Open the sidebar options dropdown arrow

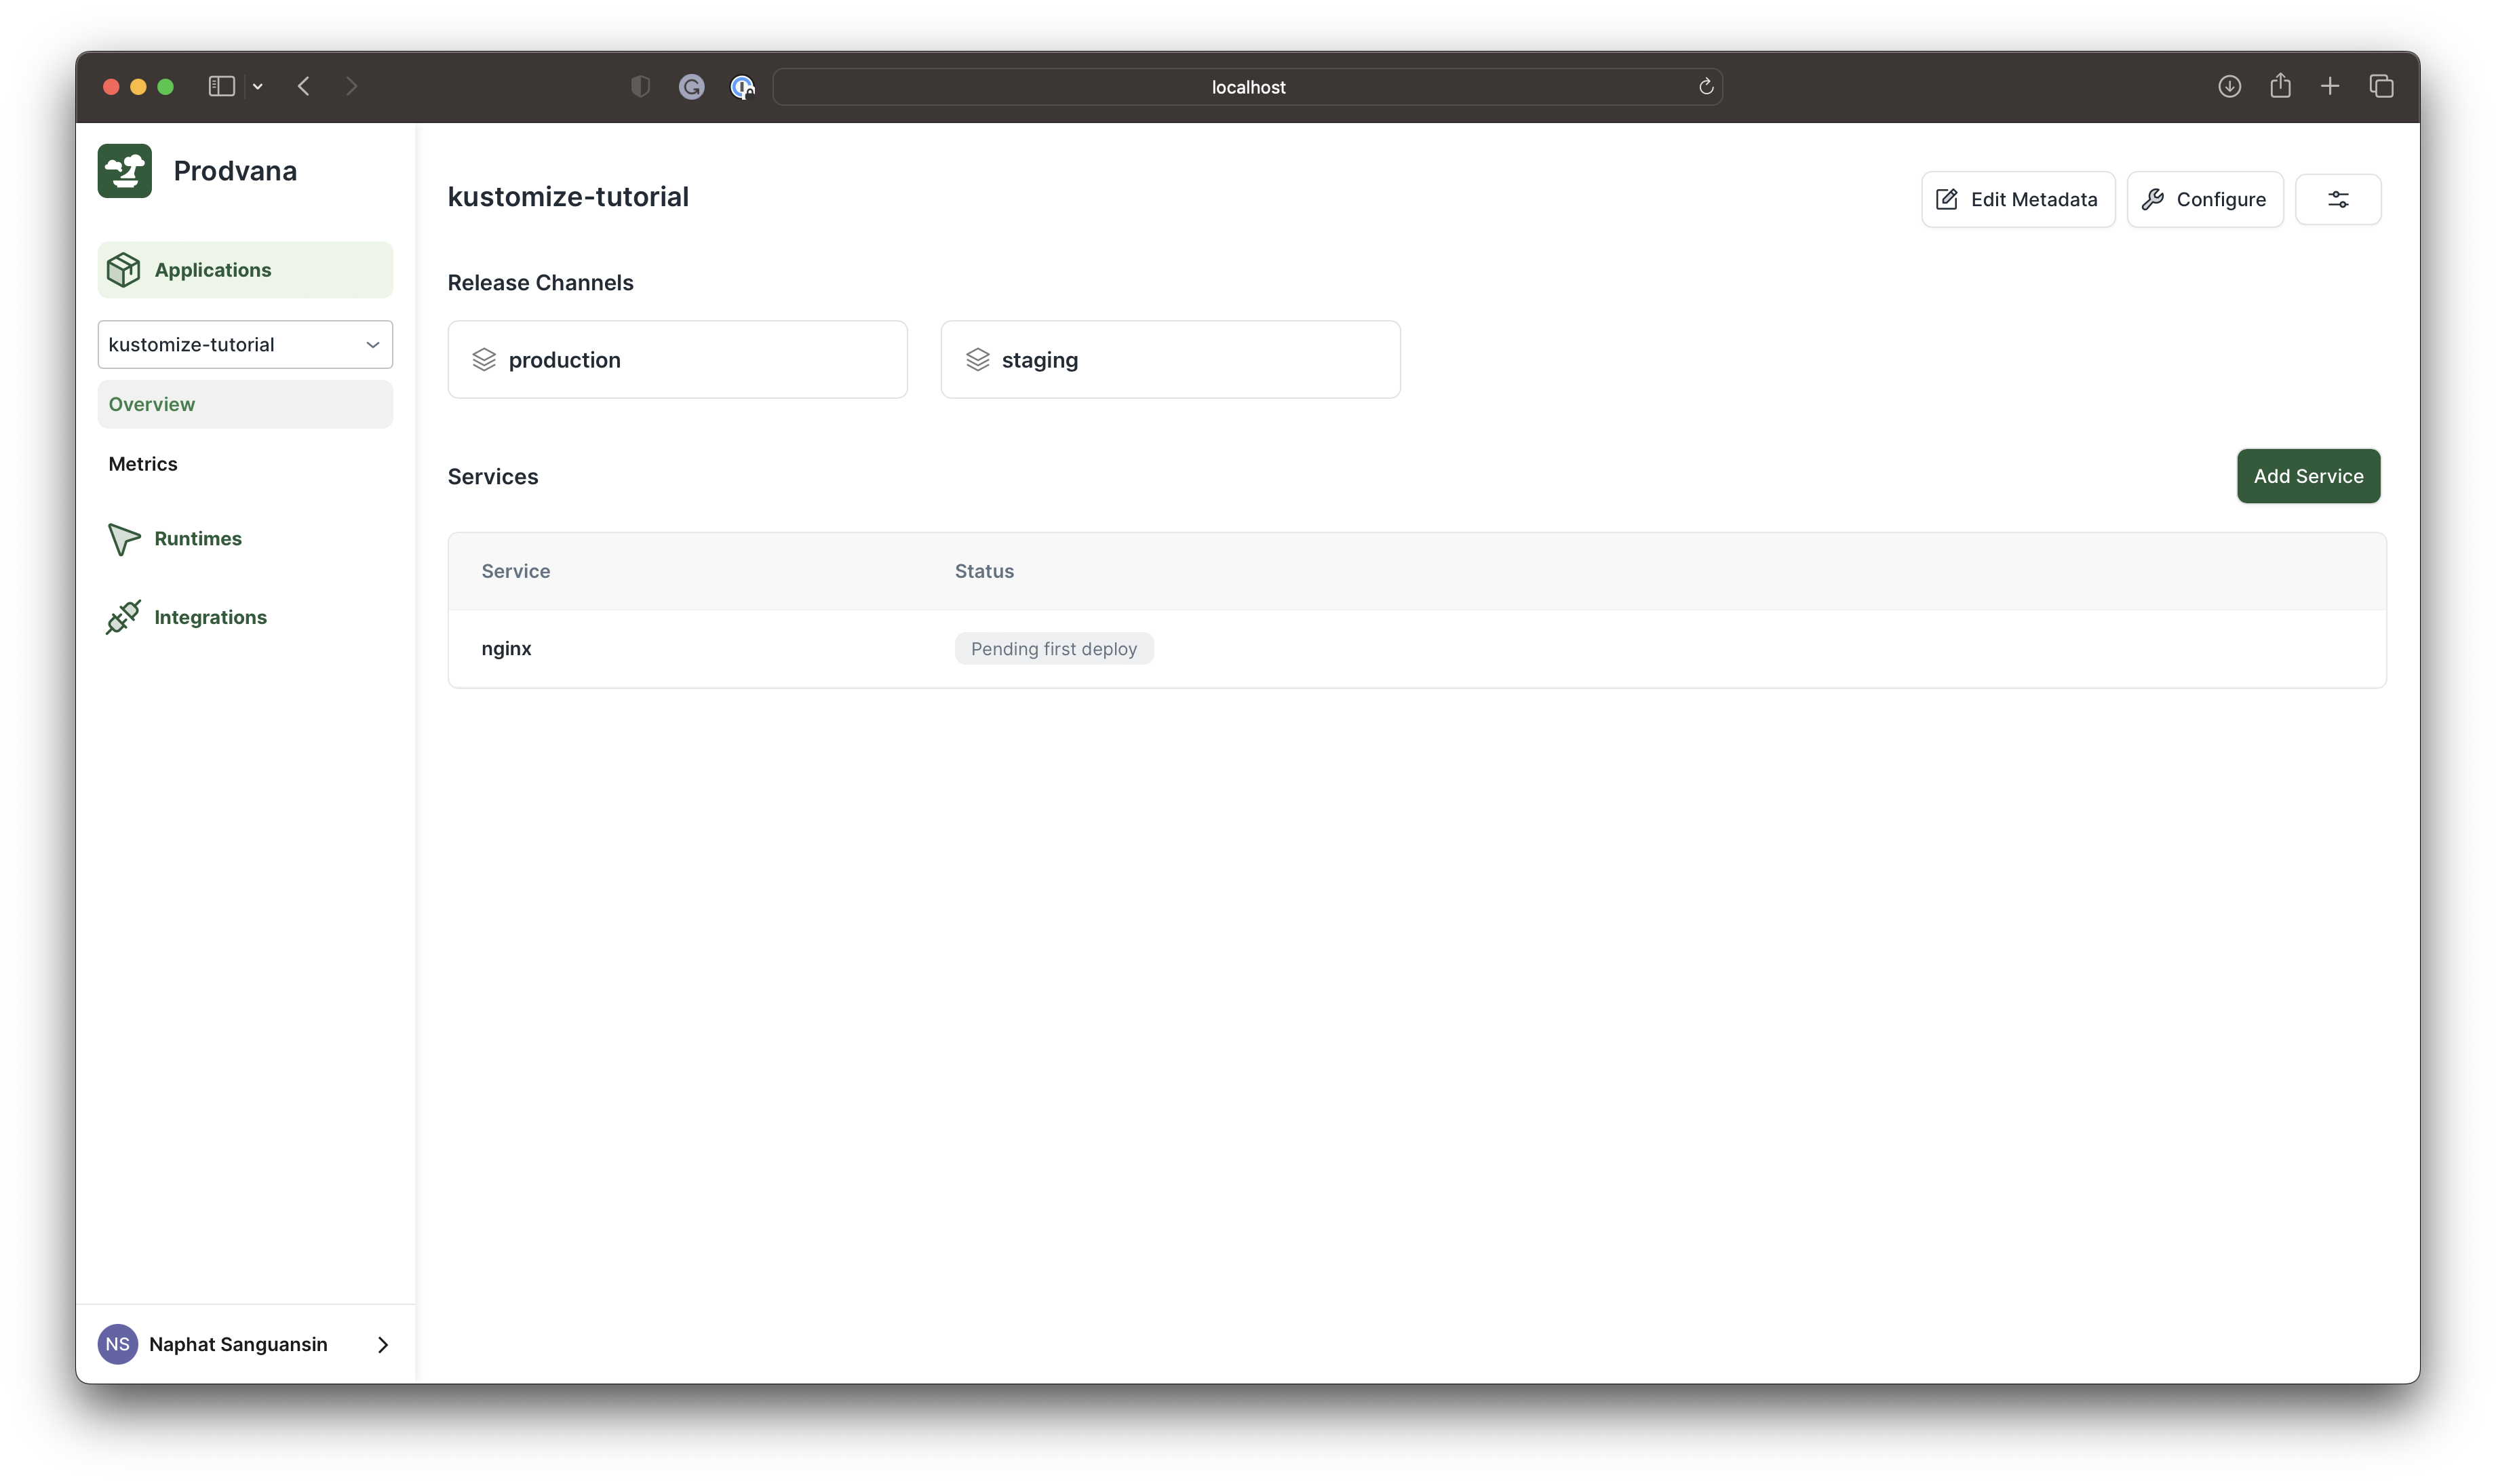tap(258, 87)
